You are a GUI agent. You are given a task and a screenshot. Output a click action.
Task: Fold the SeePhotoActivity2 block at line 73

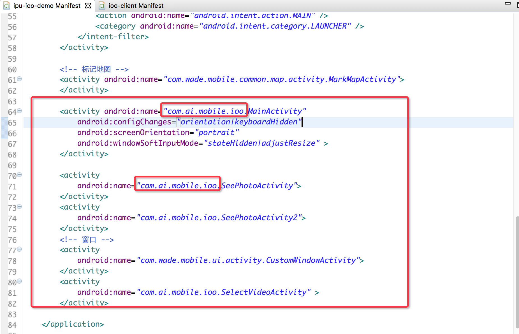tap(20, 207)
